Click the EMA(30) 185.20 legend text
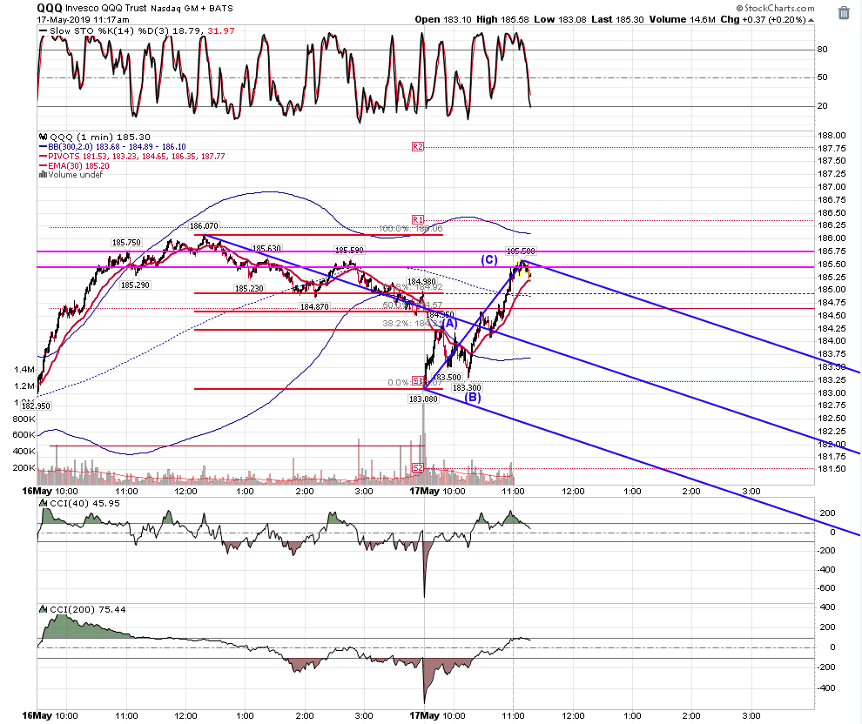 coord(78,166)
